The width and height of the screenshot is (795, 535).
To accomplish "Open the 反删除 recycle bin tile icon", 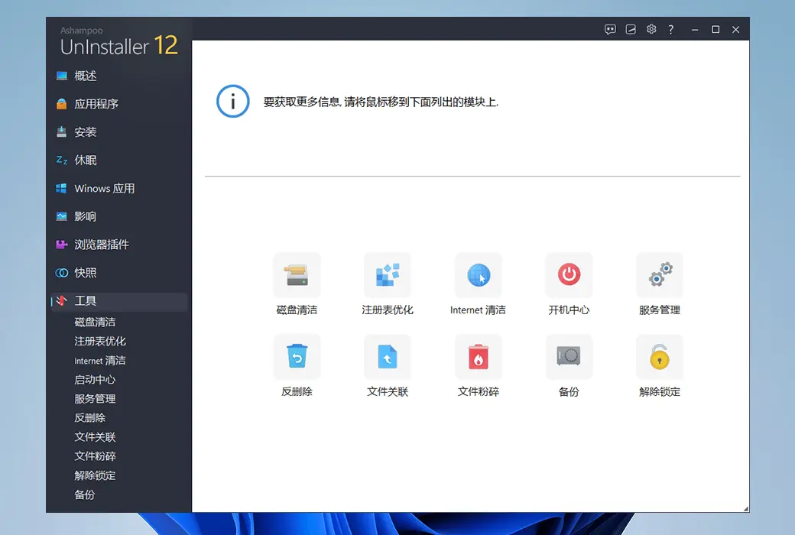I will click(297, 356).
